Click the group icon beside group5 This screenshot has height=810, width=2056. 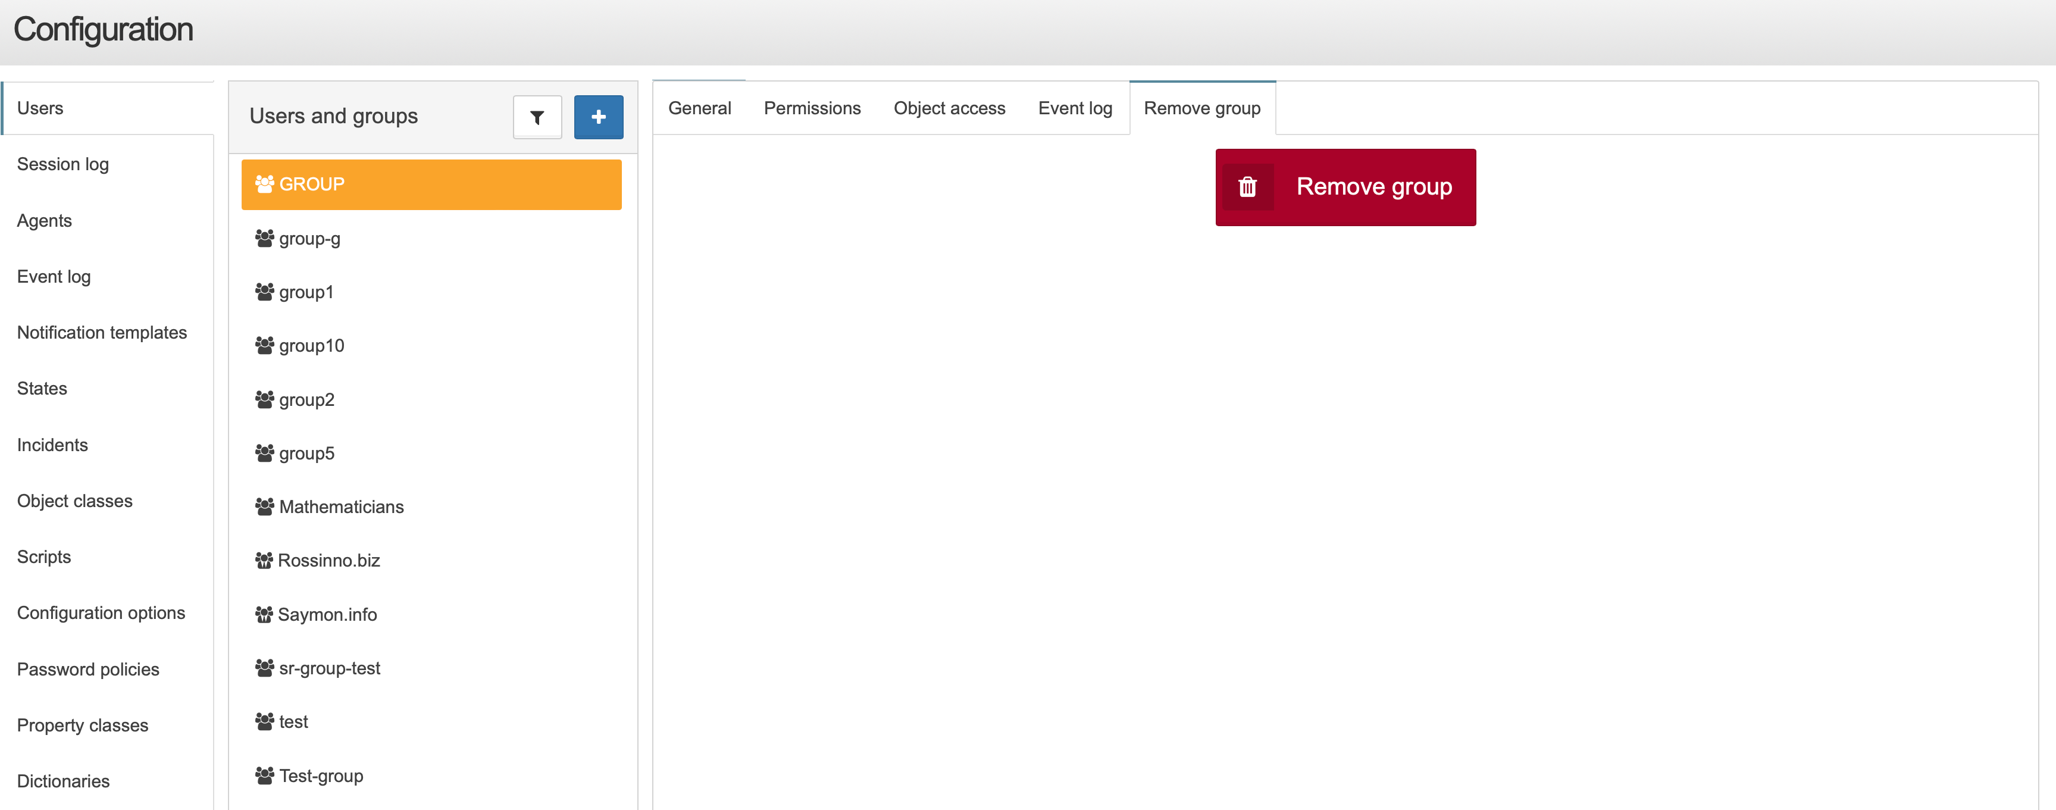[x=265, y=454]
